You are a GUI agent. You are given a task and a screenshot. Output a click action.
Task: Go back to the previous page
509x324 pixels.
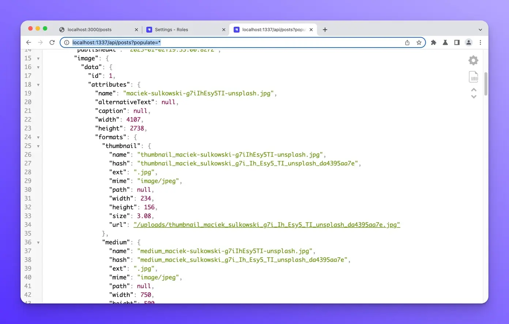(29, 42)
